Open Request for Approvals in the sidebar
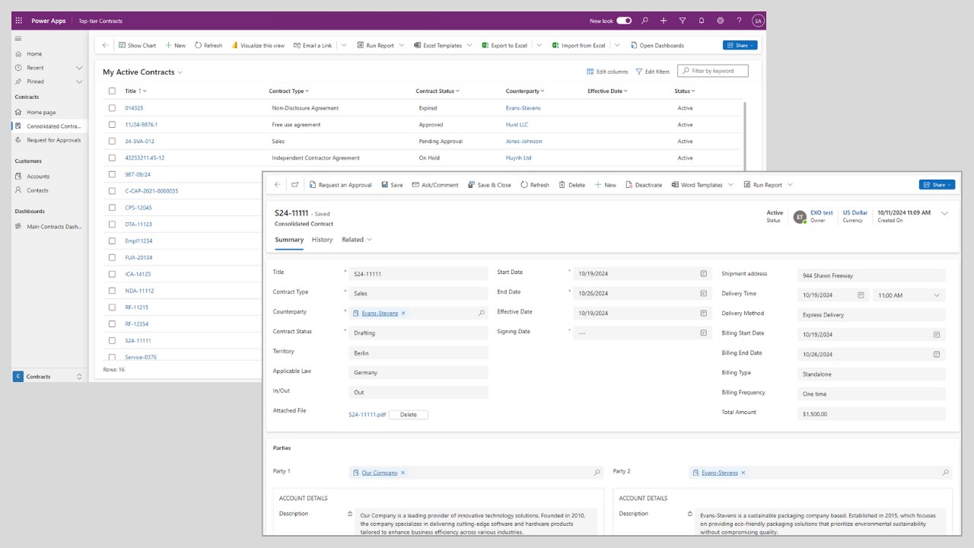 (x=48, y=140)
